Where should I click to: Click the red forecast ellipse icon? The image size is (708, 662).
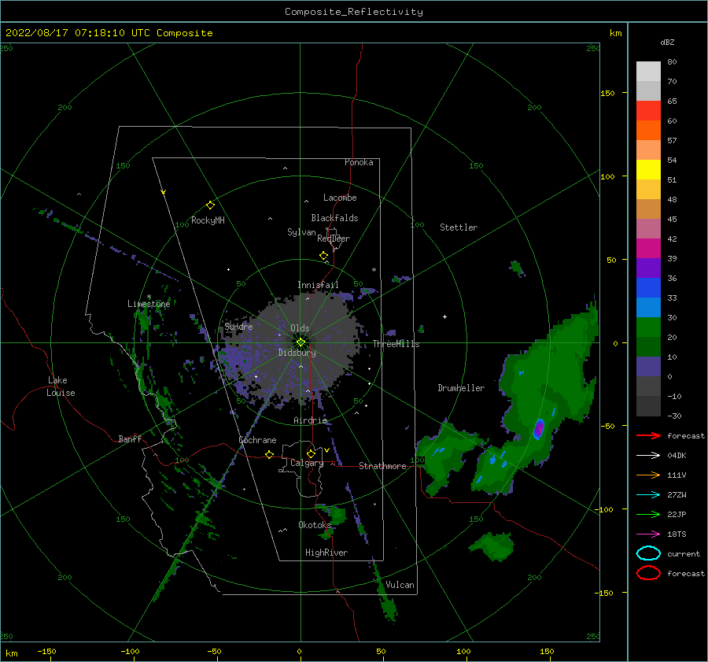pos(648,573)
